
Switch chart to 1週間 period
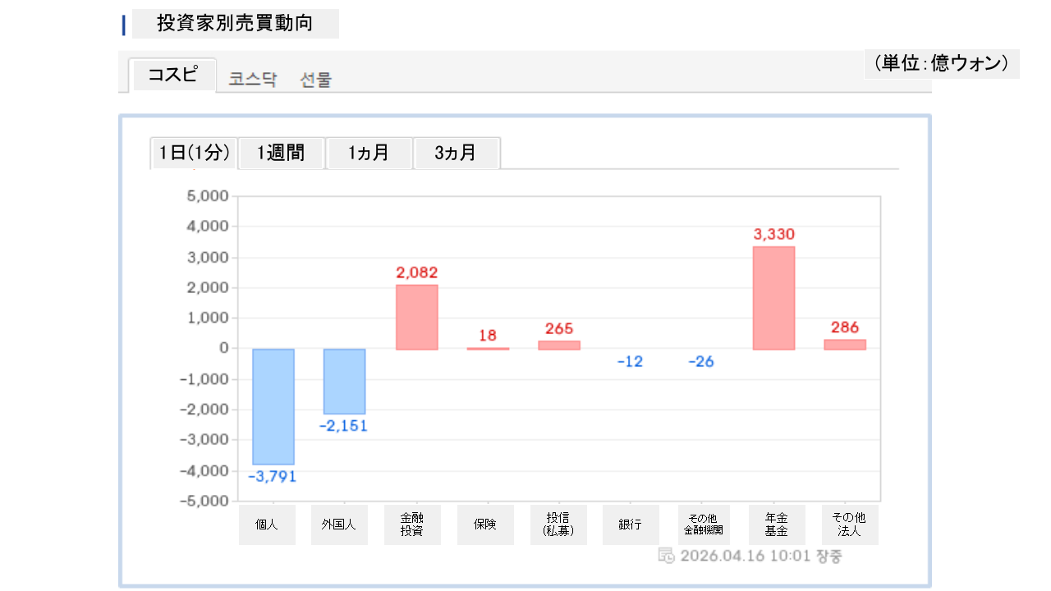[281, 153]
